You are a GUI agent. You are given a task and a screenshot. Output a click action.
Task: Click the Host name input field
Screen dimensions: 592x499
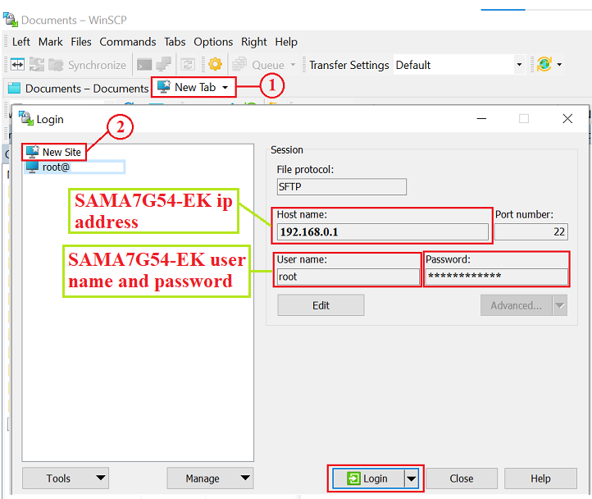point(382,231)
